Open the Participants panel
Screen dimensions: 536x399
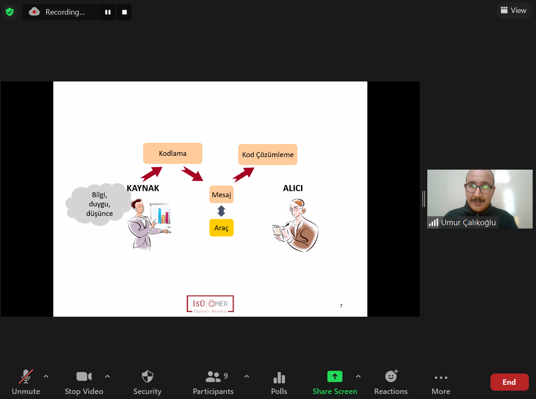tap(213, 382)
